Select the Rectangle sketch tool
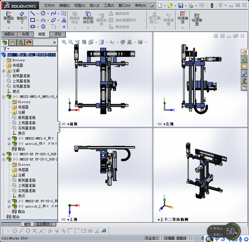 tap(33, 20)
